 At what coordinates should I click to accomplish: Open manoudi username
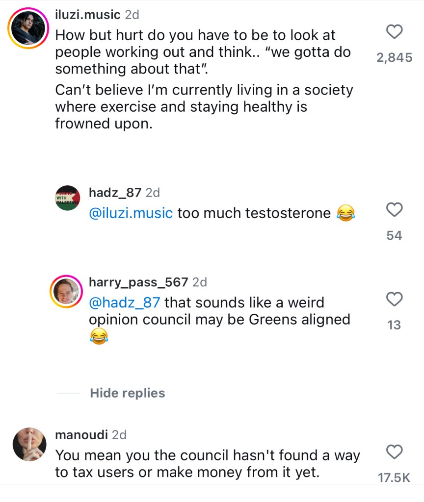point(81,434)
